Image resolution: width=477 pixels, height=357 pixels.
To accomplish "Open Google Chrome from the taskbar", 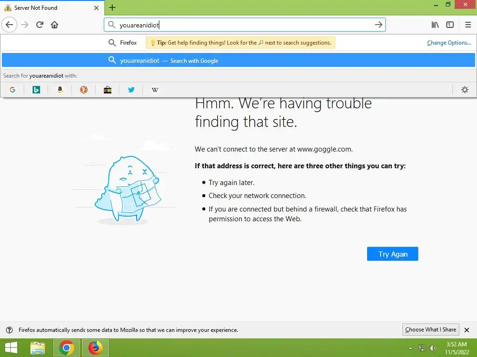I will click(67, 348).
